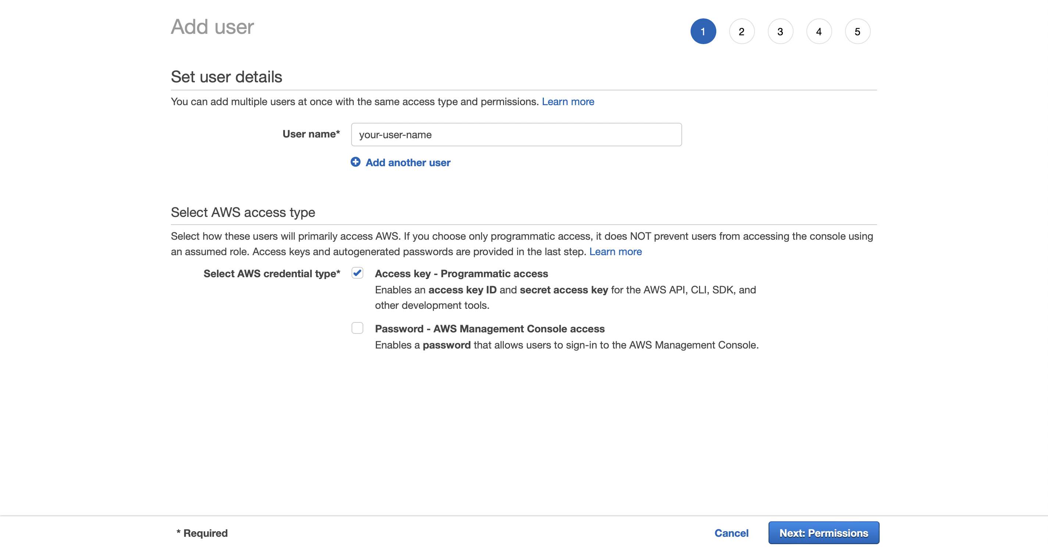Jump to wizard step 2
This screenshot has height=550, width=1048.
[742, 31]
